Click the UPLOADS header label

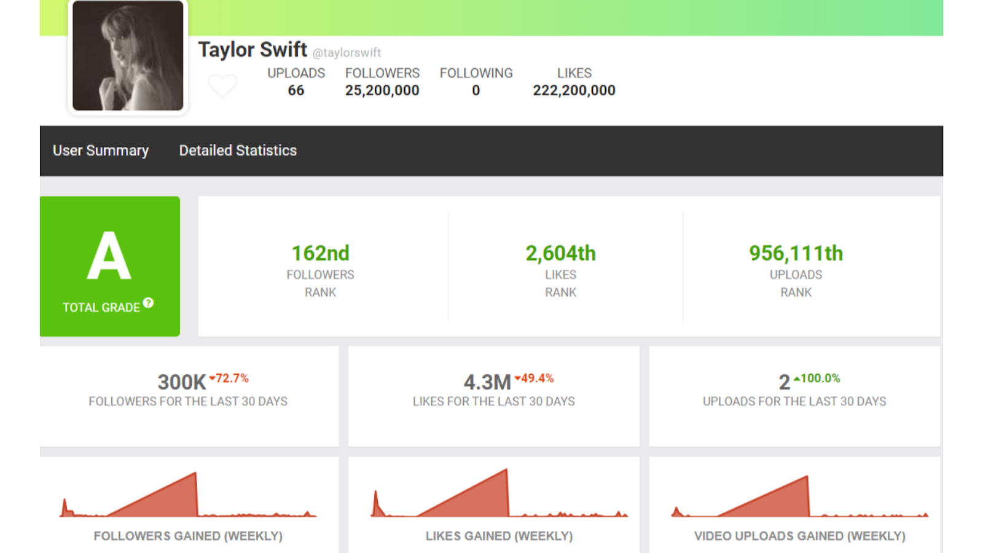tap(296, 73)
